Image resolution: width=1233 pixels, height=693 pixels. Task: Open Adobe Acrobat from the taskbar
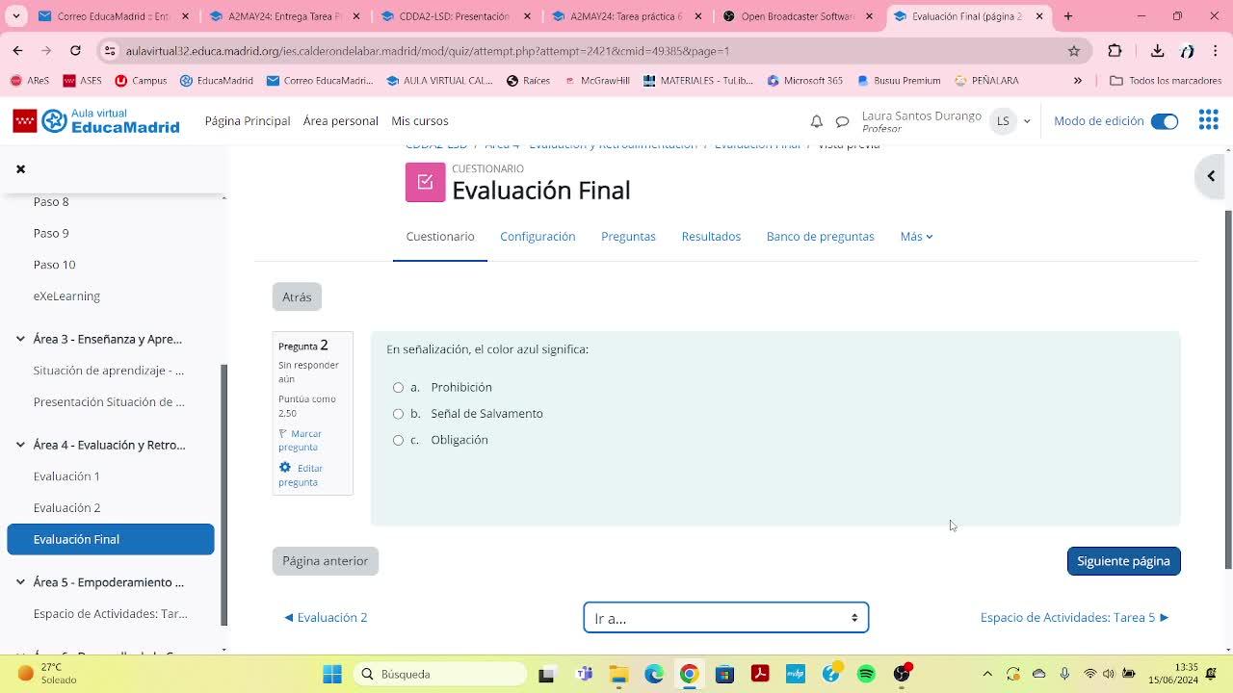[x=760, y=674]
